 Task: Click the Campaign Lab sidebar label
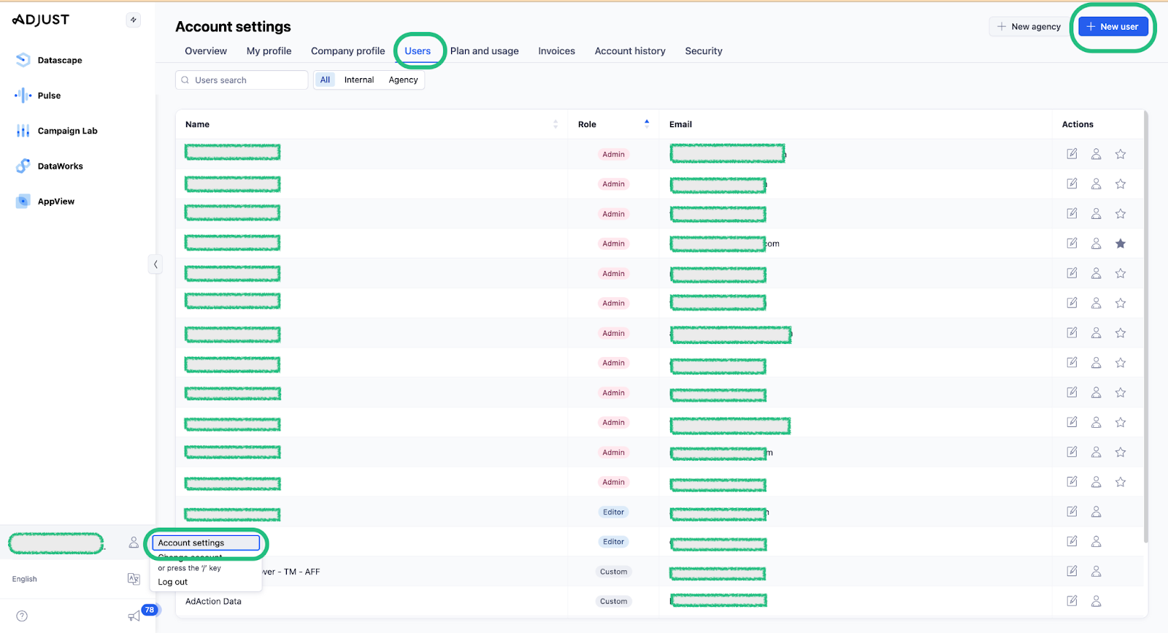(68, 131)
